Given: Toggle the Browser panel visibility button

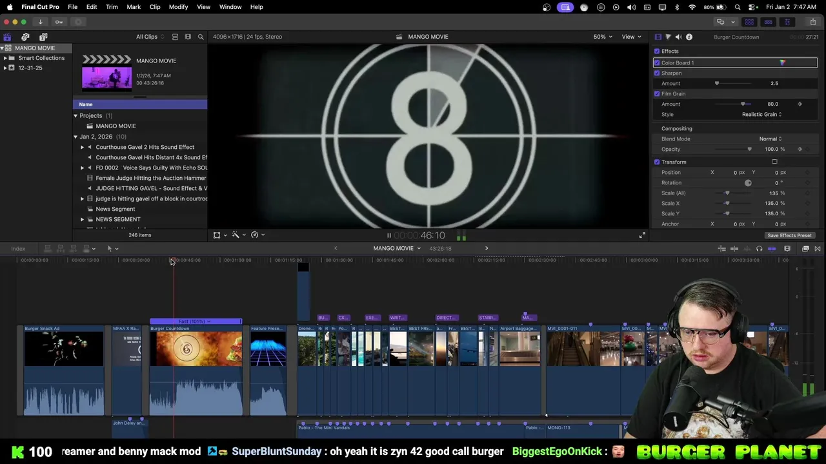Looking at the screenshot, I should point(749,22).
